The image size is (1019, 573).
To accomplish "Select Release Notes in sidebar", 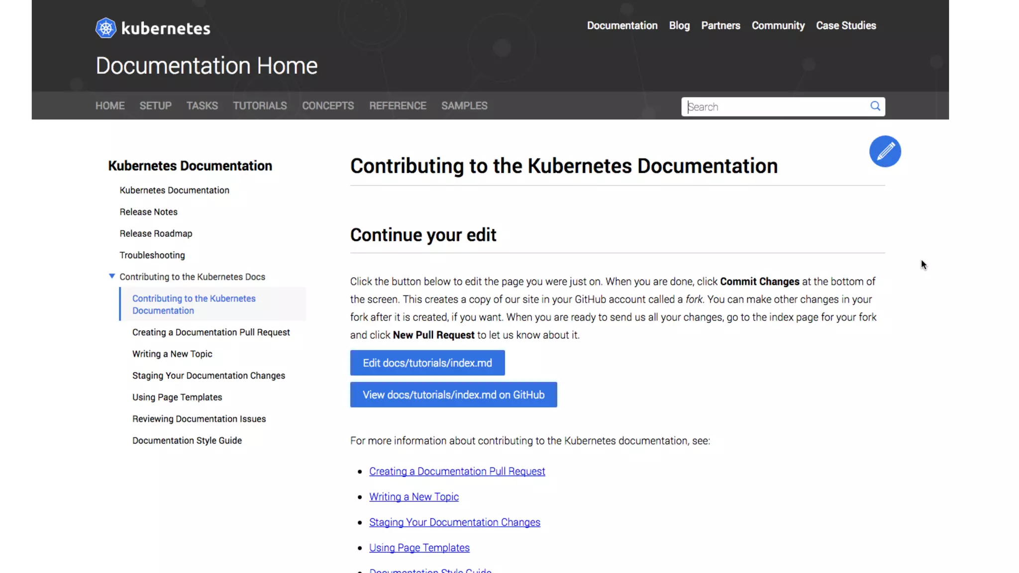I will click(x=148, y=212).
